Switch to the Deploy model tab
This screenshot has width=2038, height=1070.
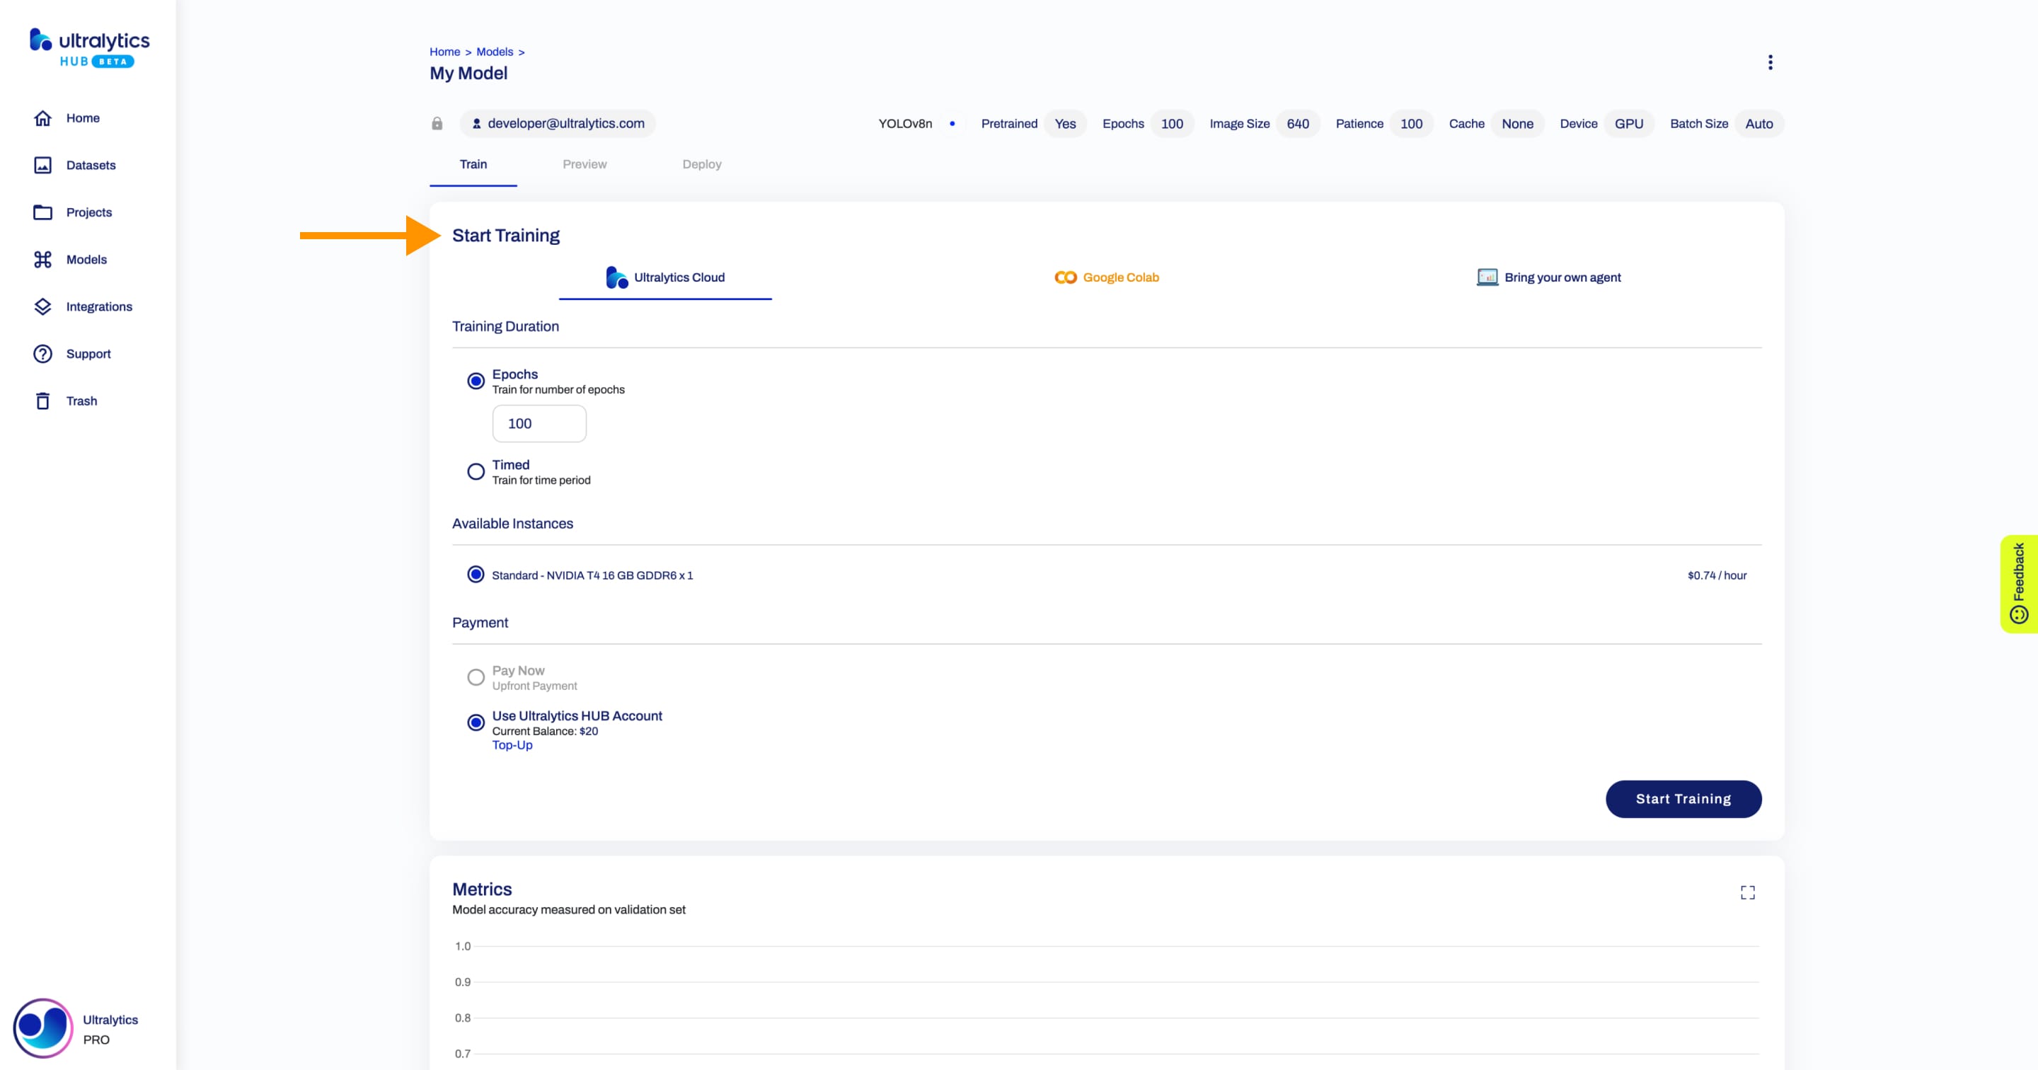click(x=700, y=163)
